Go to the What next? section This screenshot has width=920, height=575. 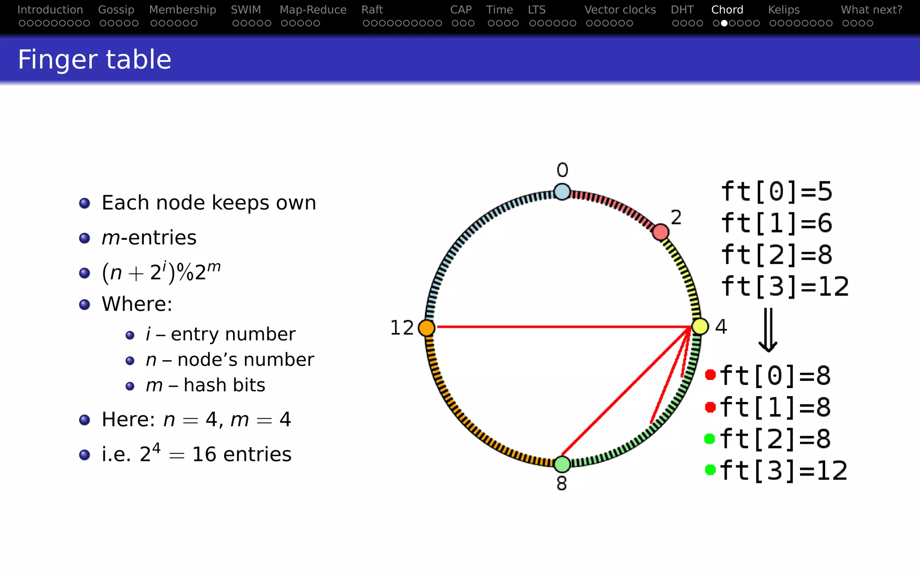[x=871, y=9]
